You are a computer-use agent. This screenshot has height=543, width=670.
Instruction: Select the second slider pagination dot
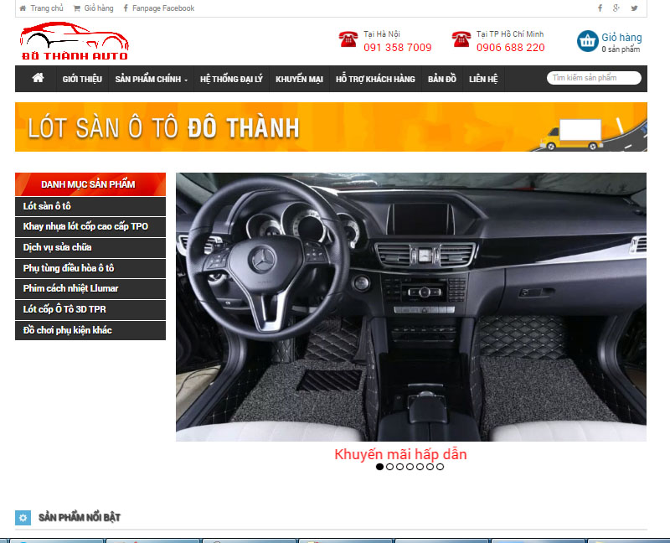coord(389,467)
